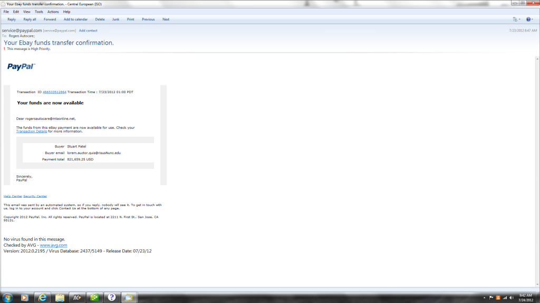Open the Edit menu

(x=16, y=12)
